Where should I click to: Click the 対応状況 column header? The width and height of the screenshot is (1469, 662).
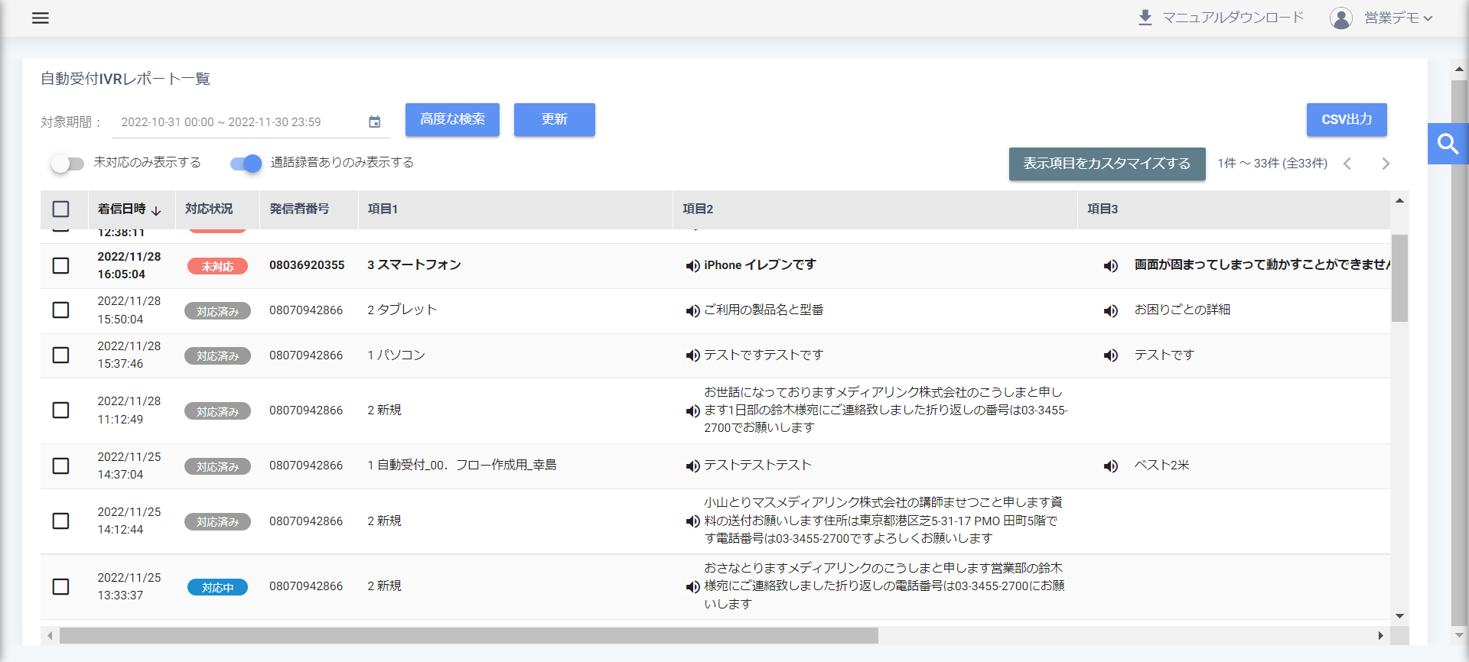[x=209, y=209]
